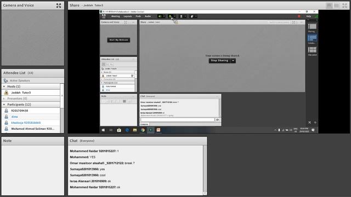Click the Active Speakers icon
This screenshot has width=351, height=197.
click(x=6, y=80)
